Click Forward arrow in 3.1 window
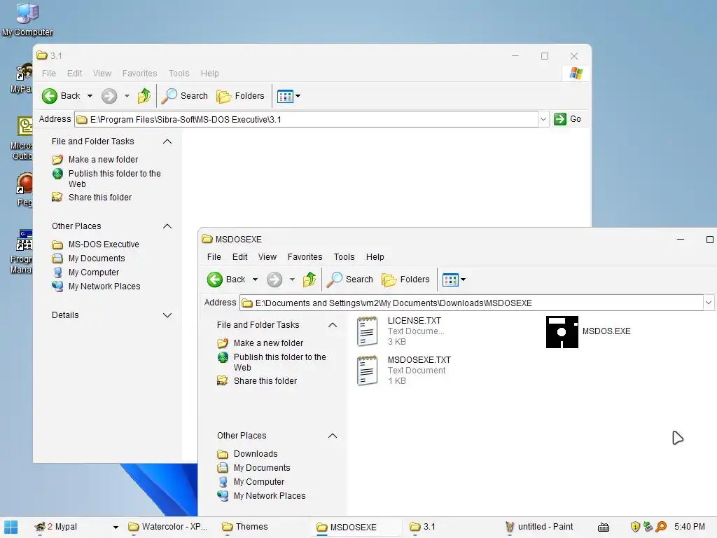This screenshot has height=538, width=717. tap(109, 96)
